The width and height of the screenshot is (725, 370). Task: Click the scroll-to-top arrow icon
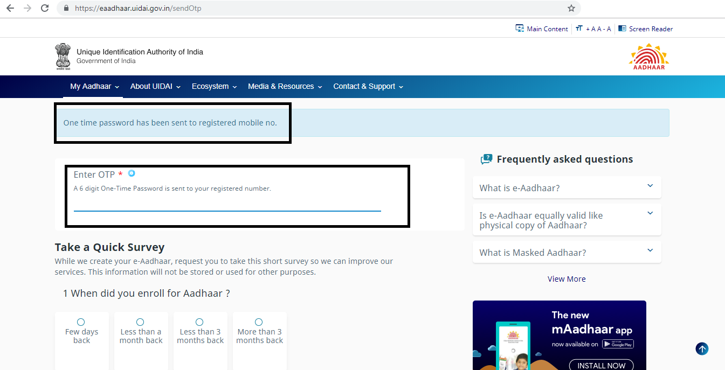click(x=702, y=348)
